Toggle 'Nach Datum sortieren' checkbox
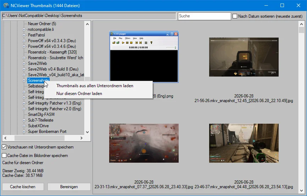This screenshot has width=307, height=196. pos(235,16)
